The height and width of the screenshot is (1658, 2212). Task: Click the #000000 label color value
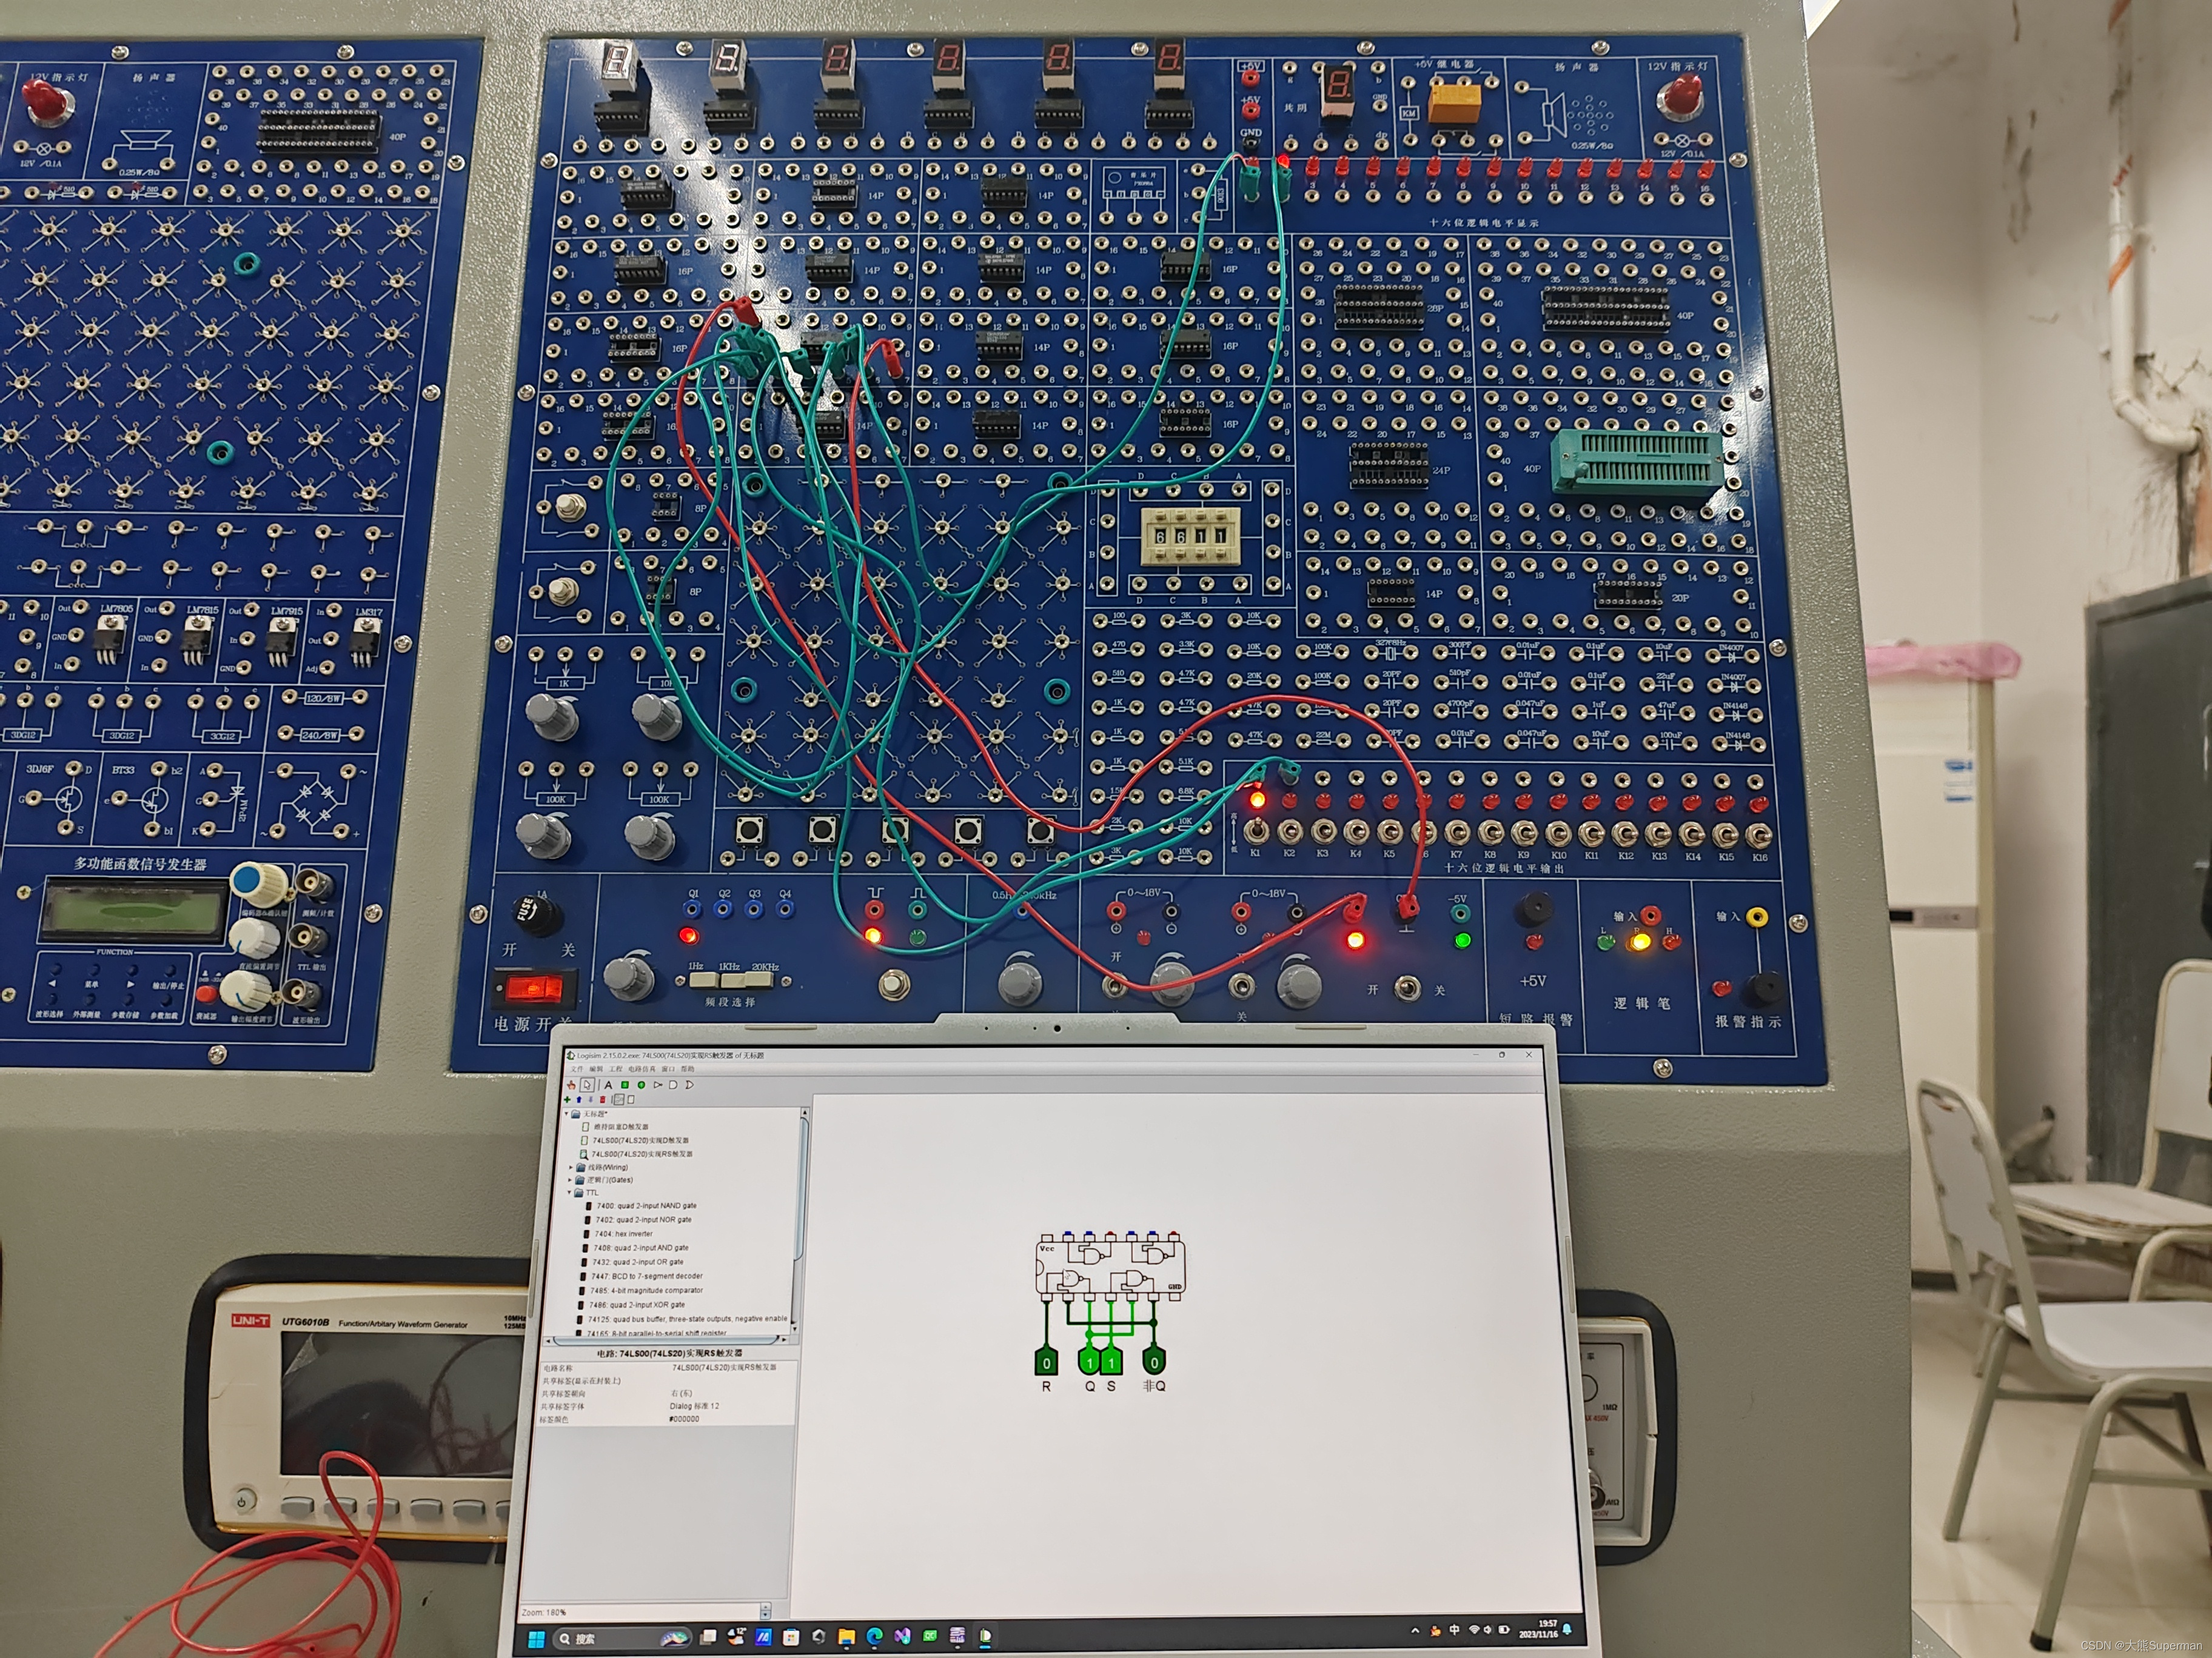coord(684,1419)
